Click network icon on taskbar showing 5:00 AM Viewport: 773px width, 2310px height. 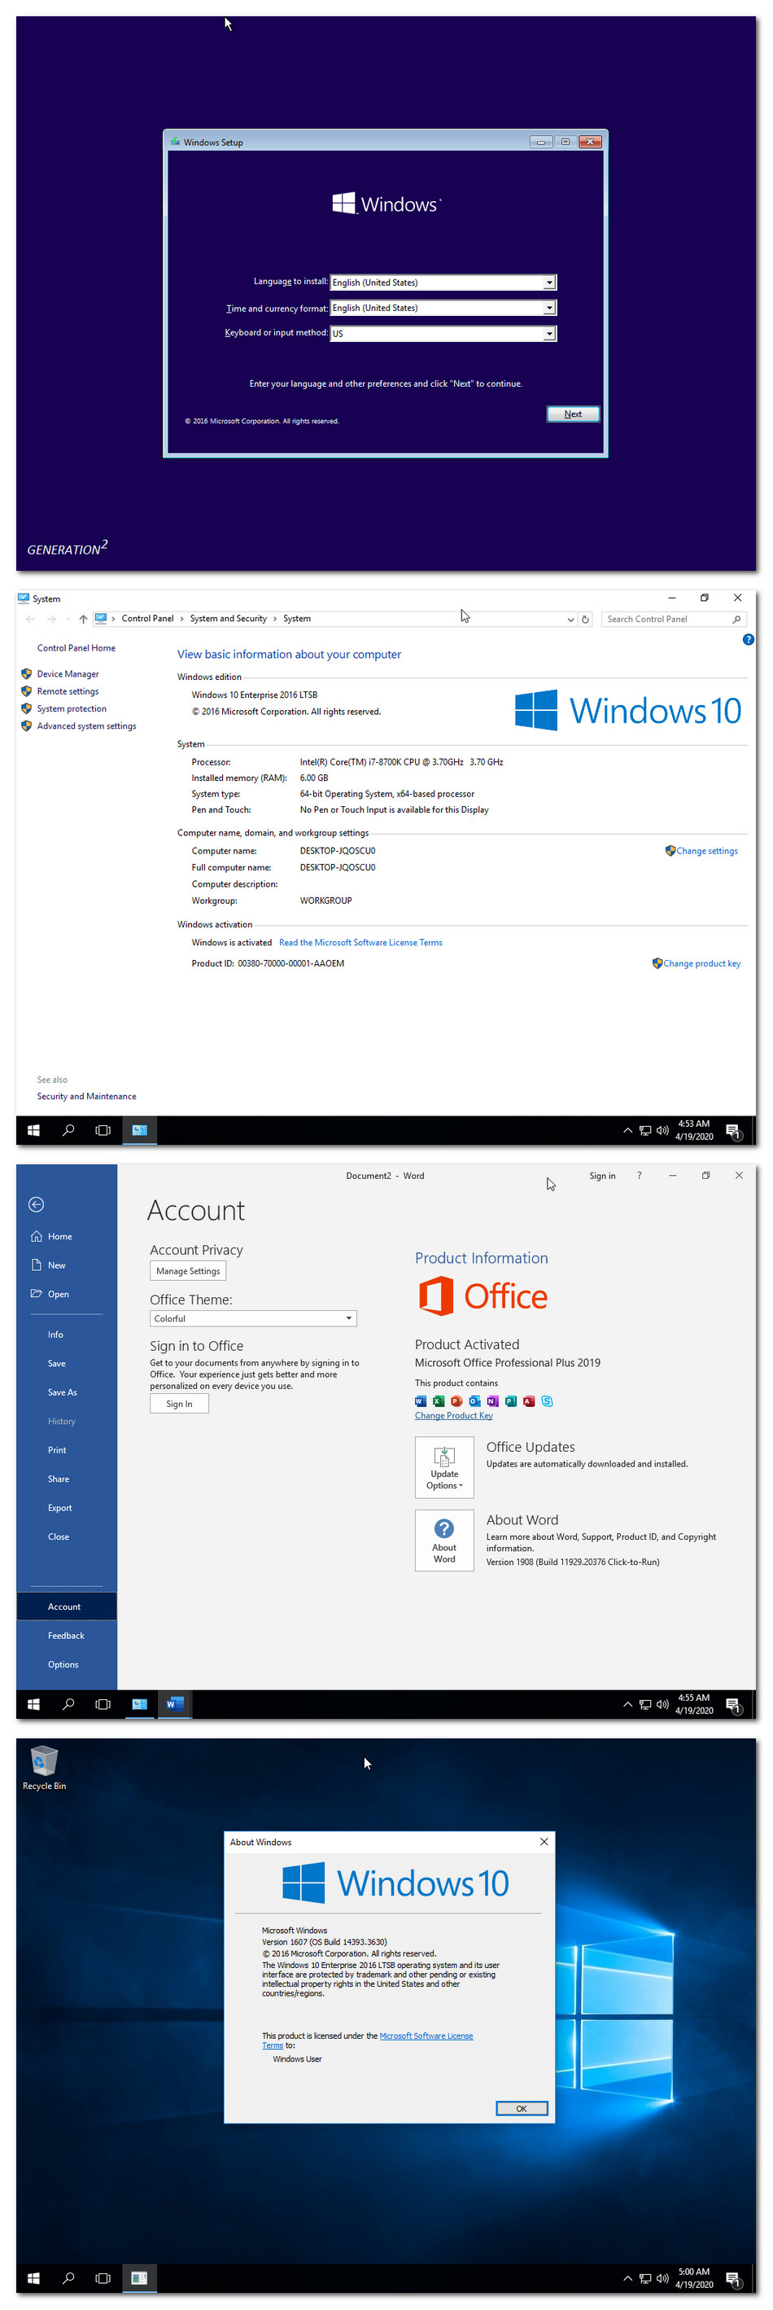pyautogui.click(x=645, y=2277)
